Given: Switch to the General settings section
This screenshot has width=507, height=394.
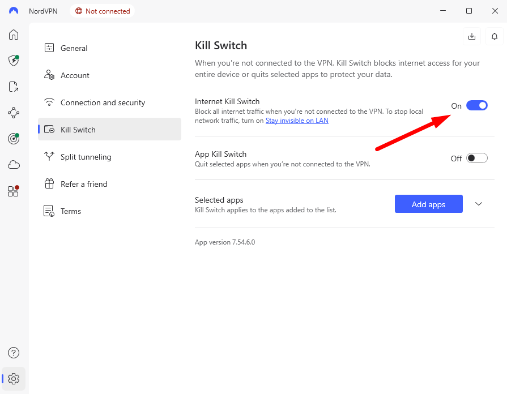Looking at the screenshot, I should tap(74, 48).
